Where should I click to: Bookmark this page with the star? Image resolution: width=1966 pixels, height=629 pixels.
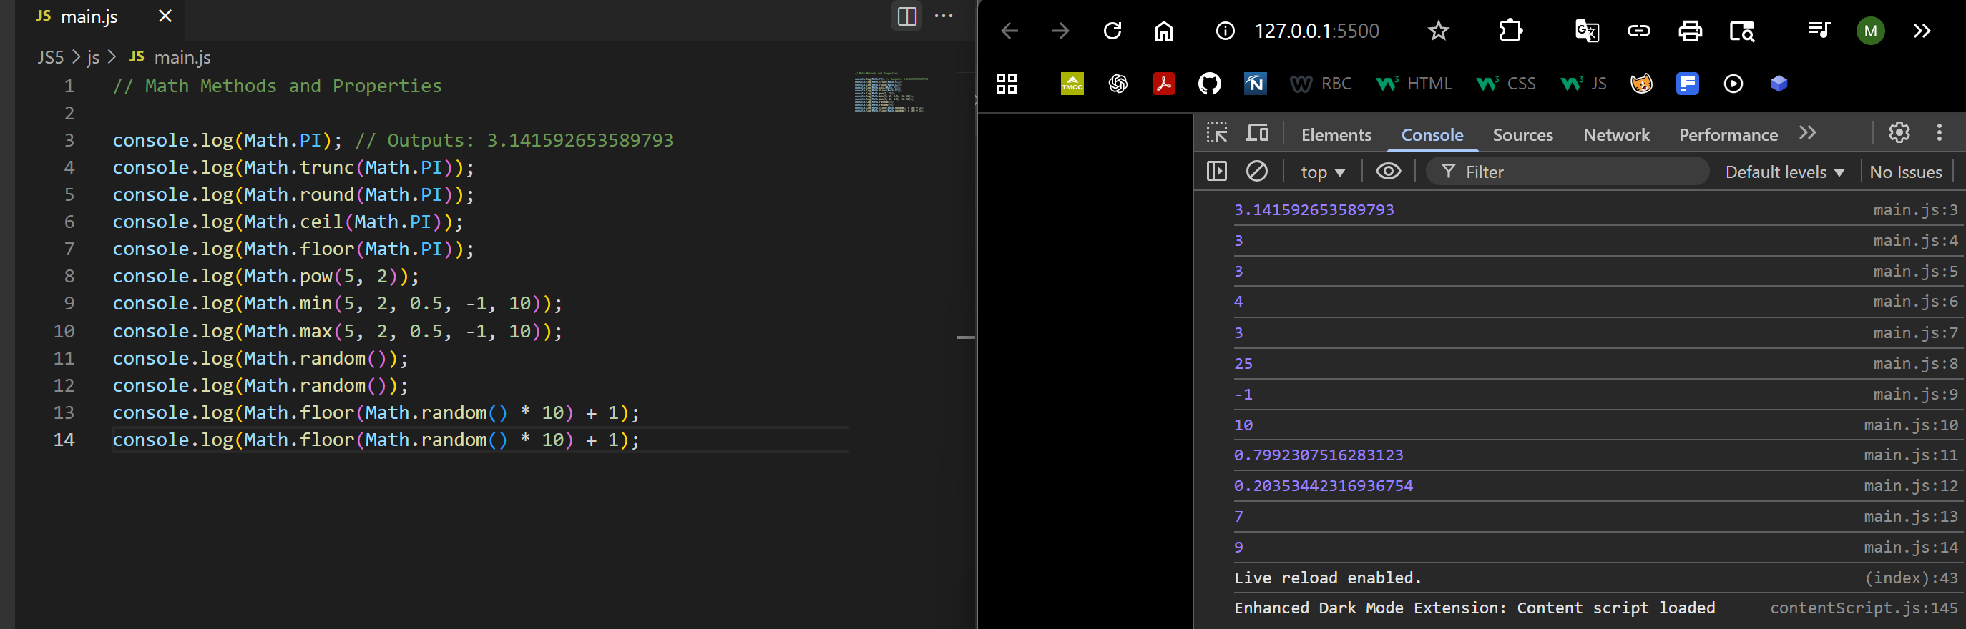tap(1438, 31)
